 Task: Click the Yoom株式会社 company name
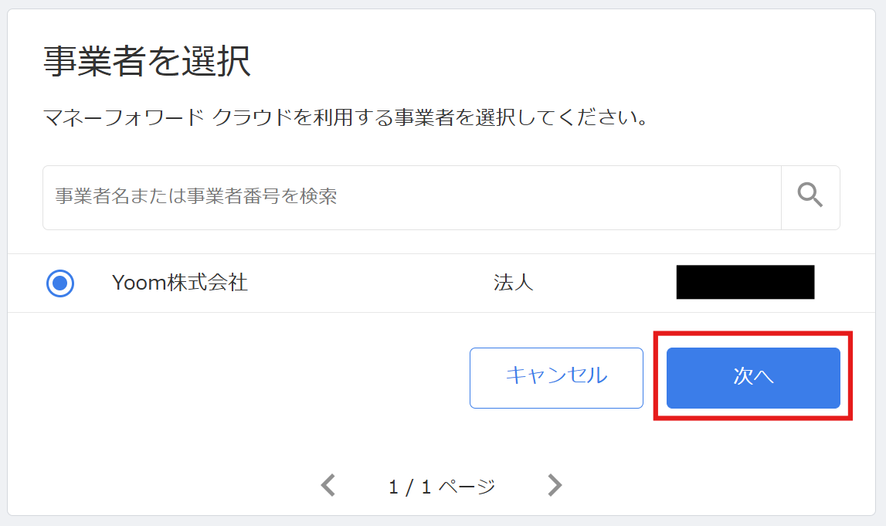[x=179, y=283]
